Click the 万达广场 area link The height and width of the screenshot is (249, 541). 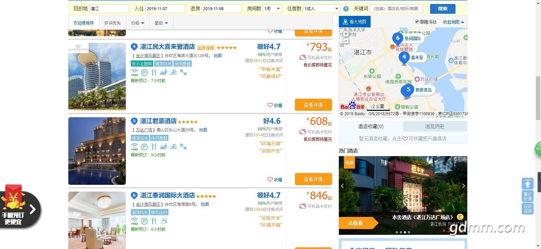point(144,130)
